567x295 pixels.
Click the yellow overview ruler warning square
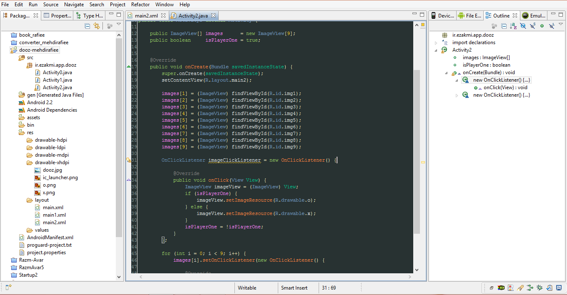[x=423, y=25]
